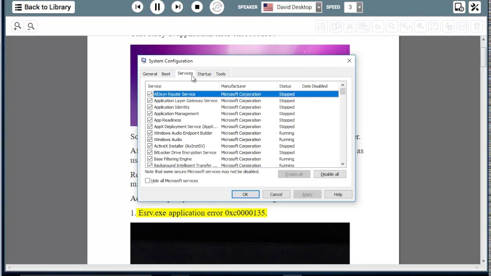Click the greyed-out Apply button
The width and height of the screenshot is (491, 276).
click(307, 194)
